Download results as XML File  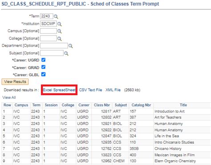(x=113, y=90)
